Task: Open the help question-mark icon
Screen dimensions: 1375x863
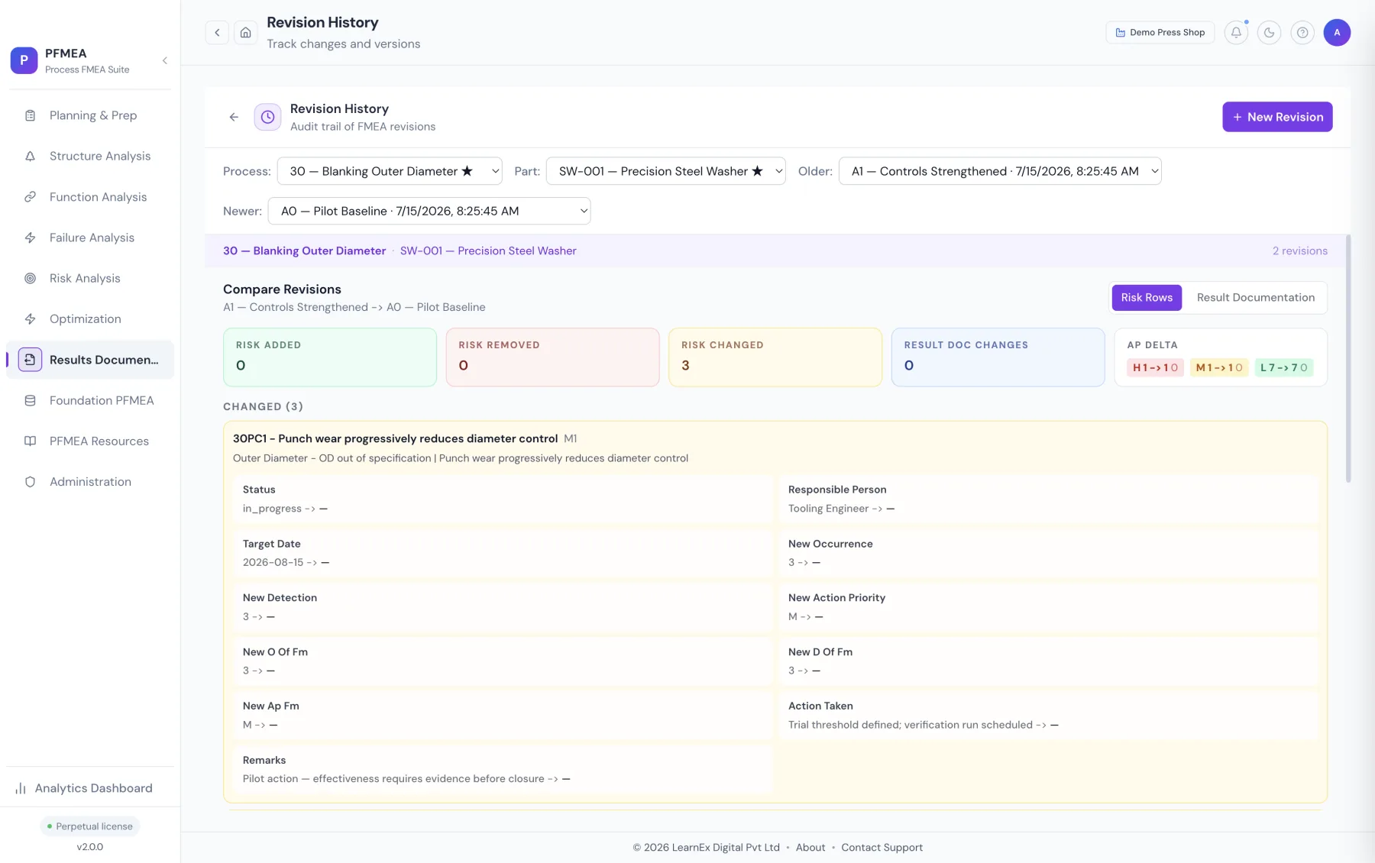Action: point(1302,32)
